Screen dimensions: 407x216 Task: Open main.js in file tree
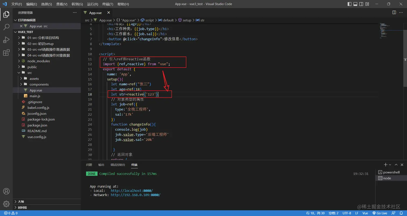(x=35, y=96)
